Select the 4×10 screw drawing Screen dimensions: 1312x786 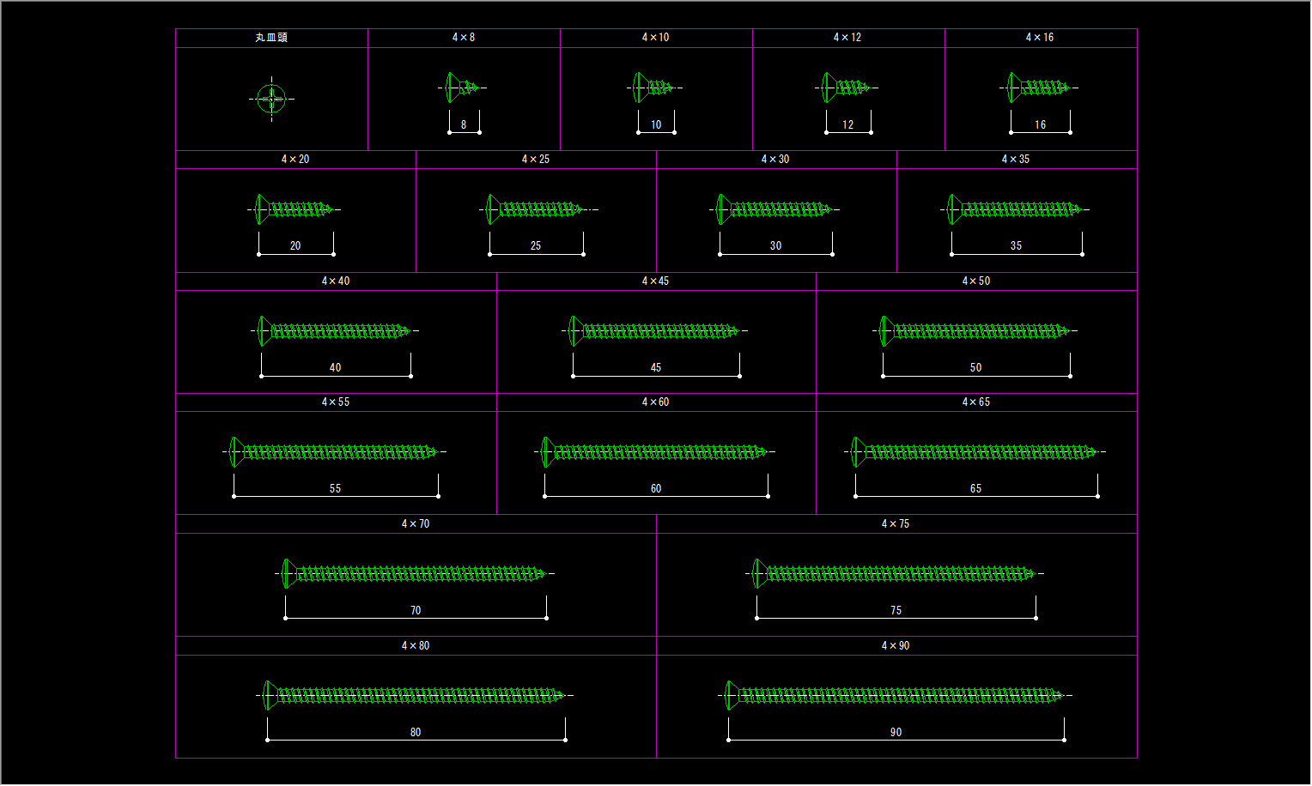655,88
